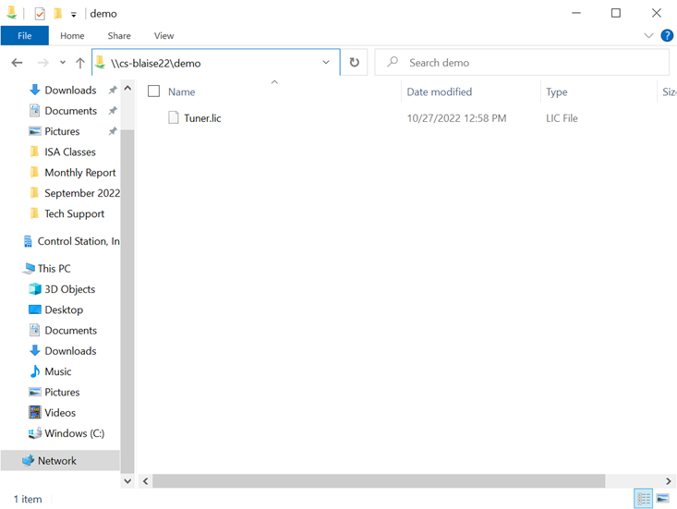Viewport: 677px width, 509px height.
Task: Click the partially visible Size column header
Action: pos(669,92)
